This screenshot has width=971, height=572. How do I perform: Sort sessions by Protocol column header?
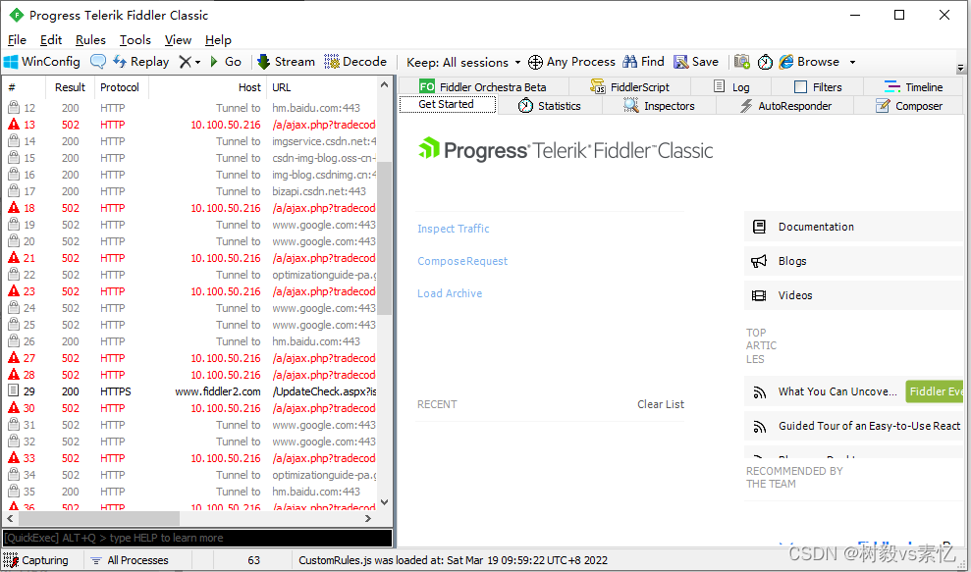(x=120, y=87)
